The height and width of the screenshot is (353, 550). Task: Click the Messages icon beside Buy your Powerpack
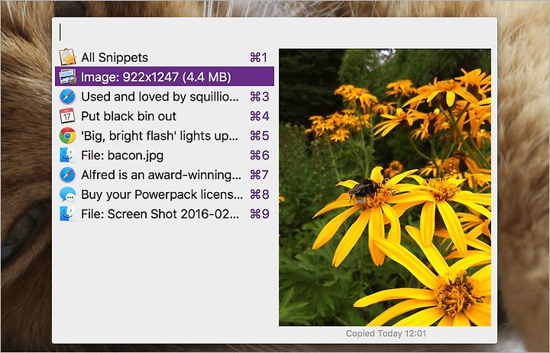[x=67, y=194]
